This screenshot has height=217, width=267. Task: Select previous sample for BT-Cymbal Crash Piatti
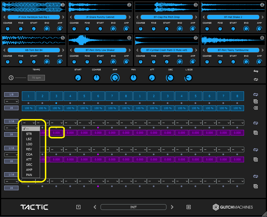(137, 50)
